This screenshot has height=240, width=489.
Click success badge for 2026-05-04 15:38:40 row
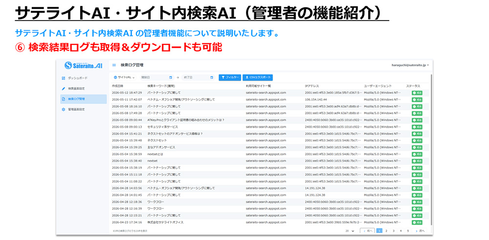click(417, 161)
